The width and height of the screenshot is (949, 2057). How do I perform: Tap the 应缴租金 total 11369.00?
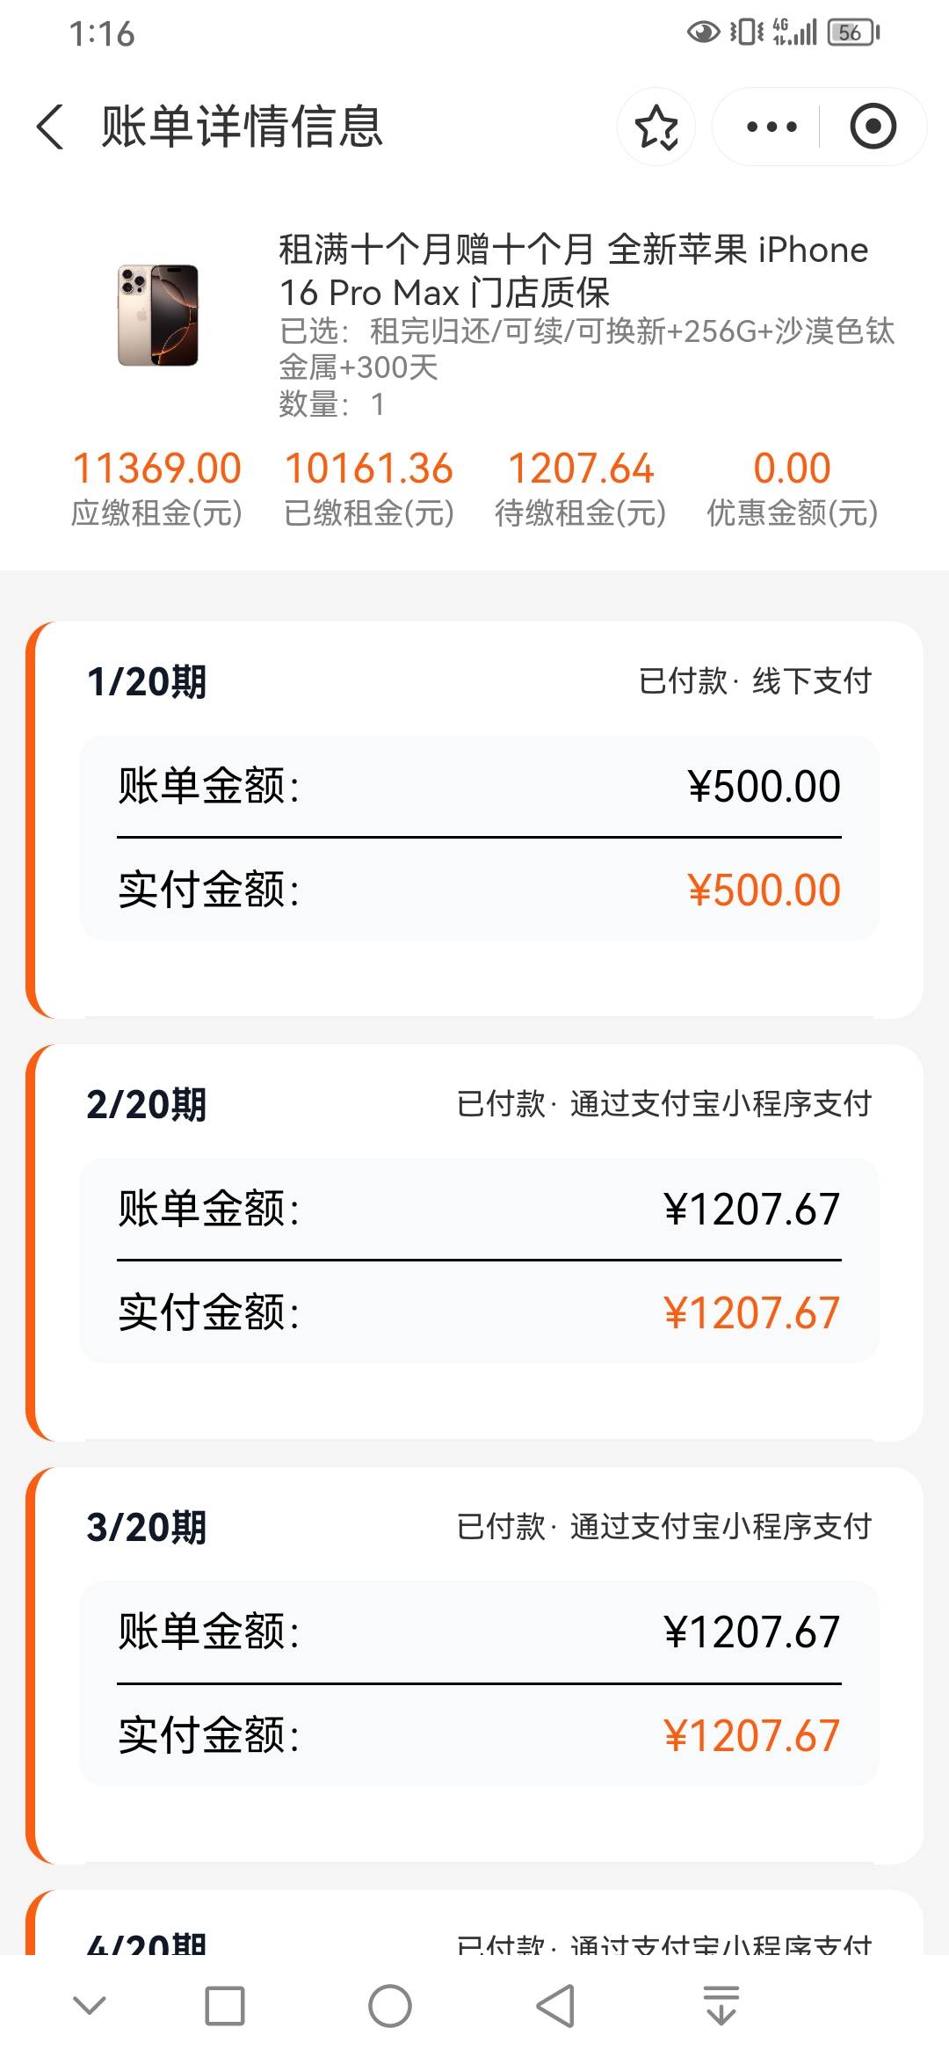156,469
